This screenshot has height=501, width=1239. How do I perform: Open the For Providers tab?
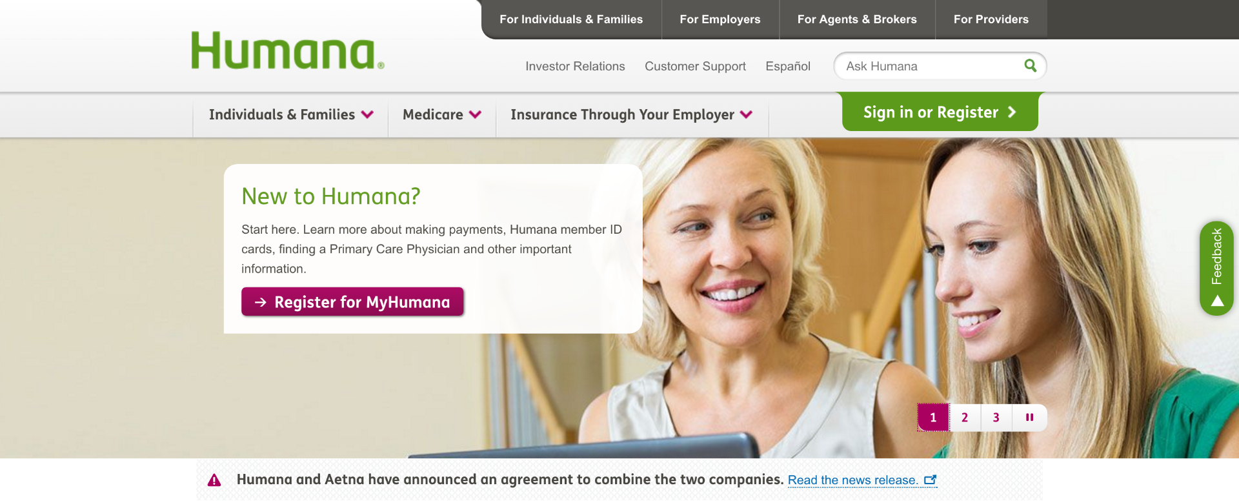coord(991,19)
